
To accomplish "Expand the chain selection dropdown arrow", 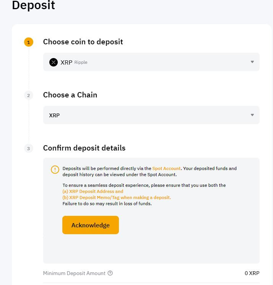I will click(x=252, y=115).
